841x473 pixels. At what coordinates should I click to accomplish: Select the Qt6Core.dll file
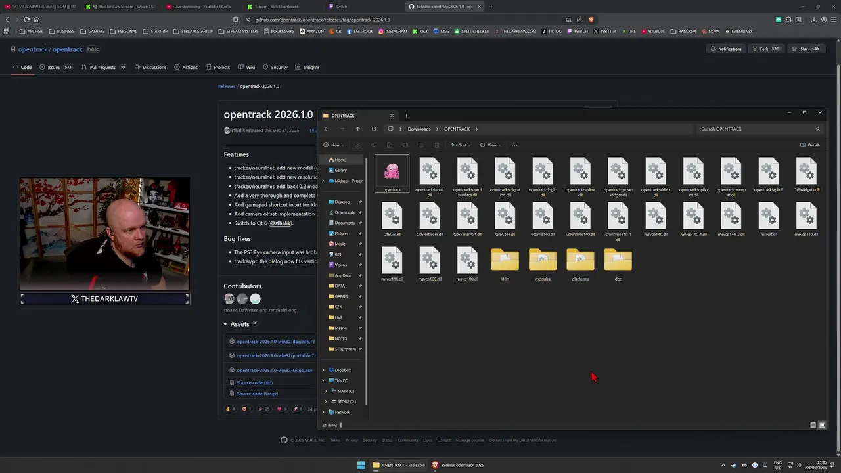click(x=505, y=219)
